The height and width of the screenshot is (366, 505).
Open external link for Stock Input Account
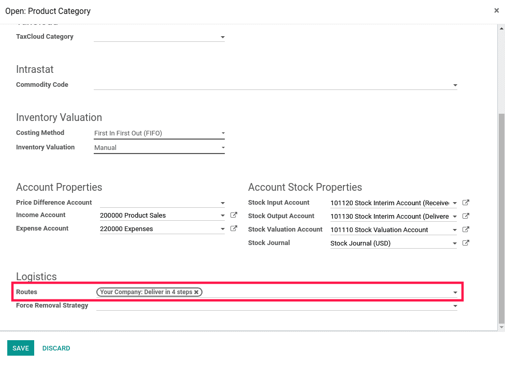pyautogui.click(x=466, y=203)
